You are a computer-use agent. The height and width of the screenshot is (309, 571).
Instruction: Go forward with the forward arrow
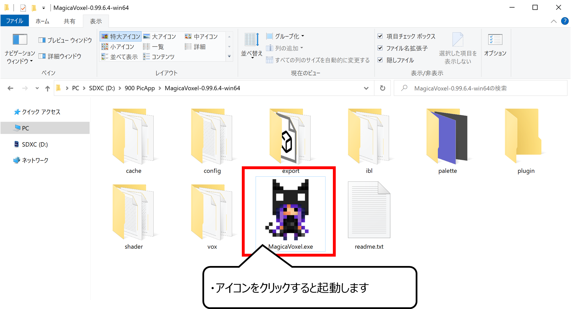tap(25, 88)
